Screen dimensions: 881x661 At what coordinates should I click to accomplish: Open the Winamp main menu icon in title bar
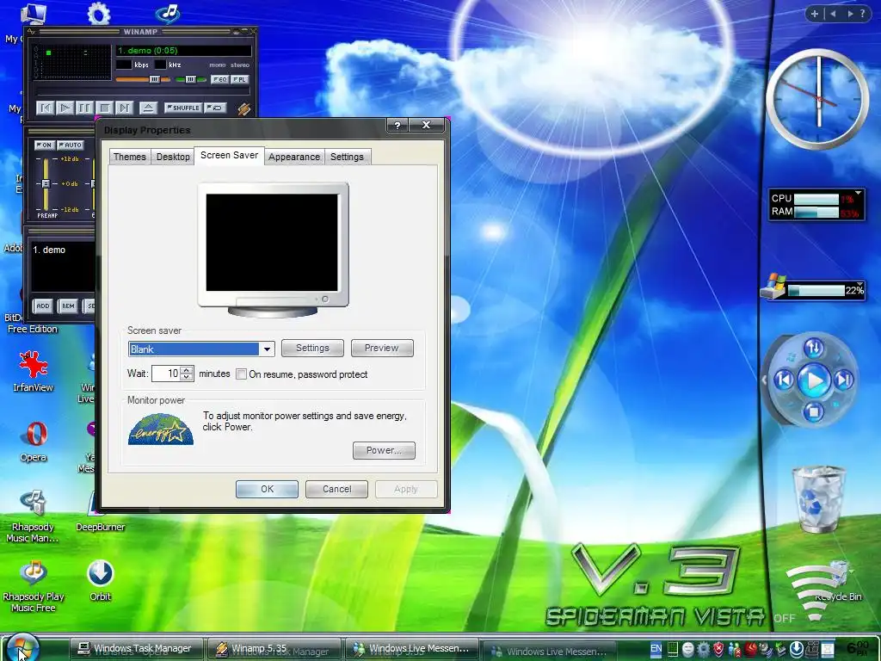(32, 32)
